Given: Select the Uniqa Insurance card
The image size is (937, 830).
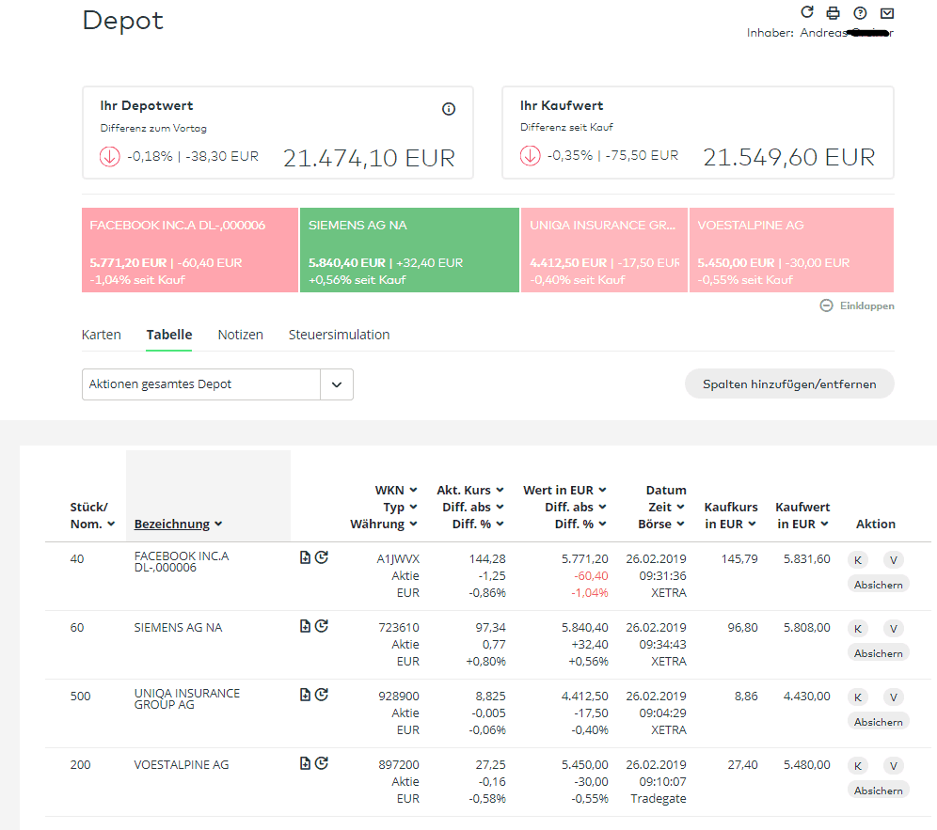Looking at the screenshot, I should [604, 250].
